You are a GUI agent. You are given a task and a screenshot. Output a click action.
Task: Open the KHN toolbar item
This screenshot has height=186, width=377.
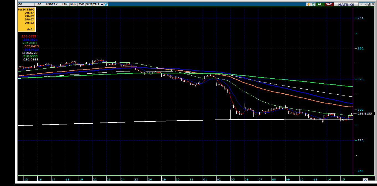coord(73,4)
